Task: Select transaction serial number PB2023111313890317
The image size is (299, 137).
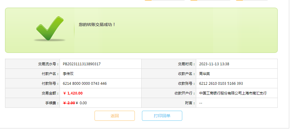Action: coord(81,64)
